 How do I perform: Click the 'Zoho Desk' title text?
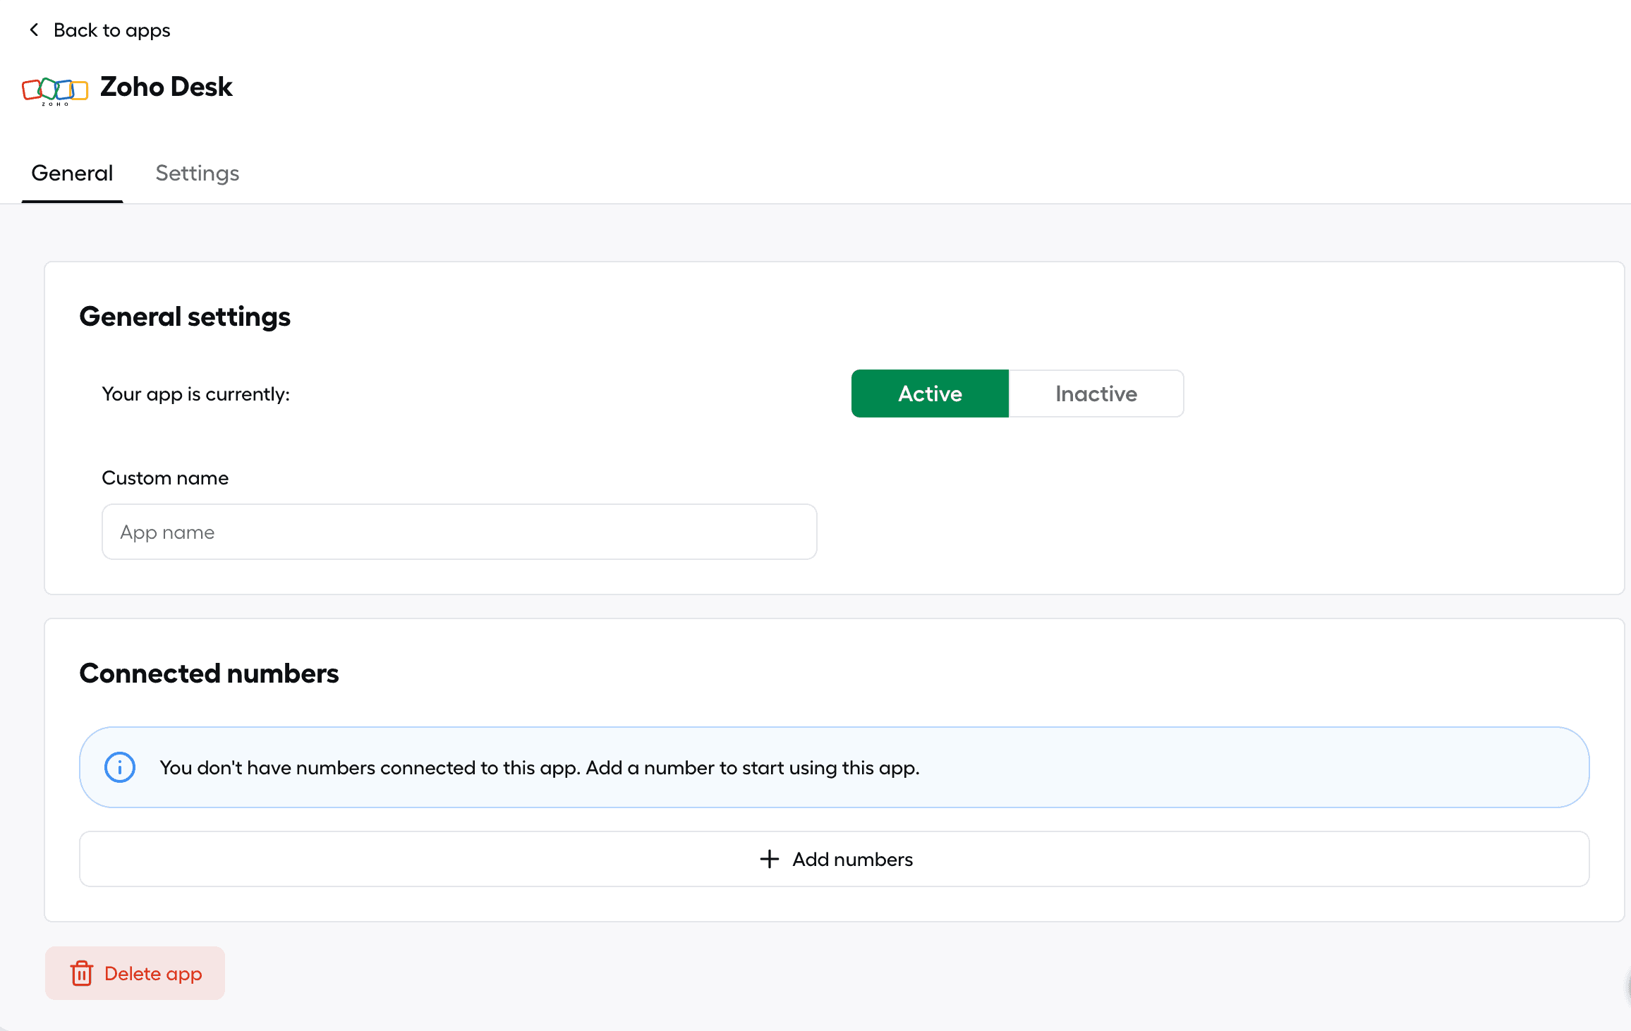coord(166,87)
